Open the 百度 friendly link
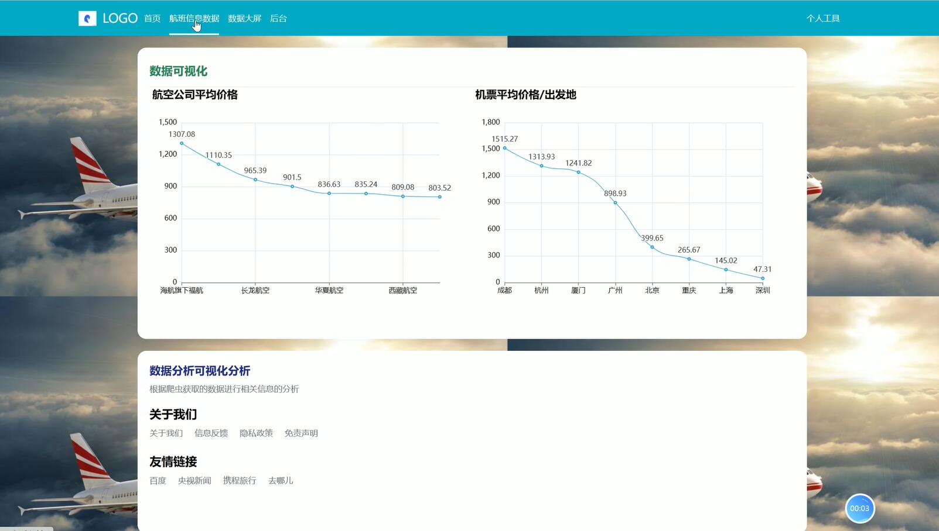The height and width of the screenshot is (531, 939). (x=157, y=480)
